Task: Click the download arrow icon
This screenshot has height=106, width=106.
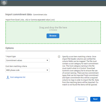Action: point(8,77)
